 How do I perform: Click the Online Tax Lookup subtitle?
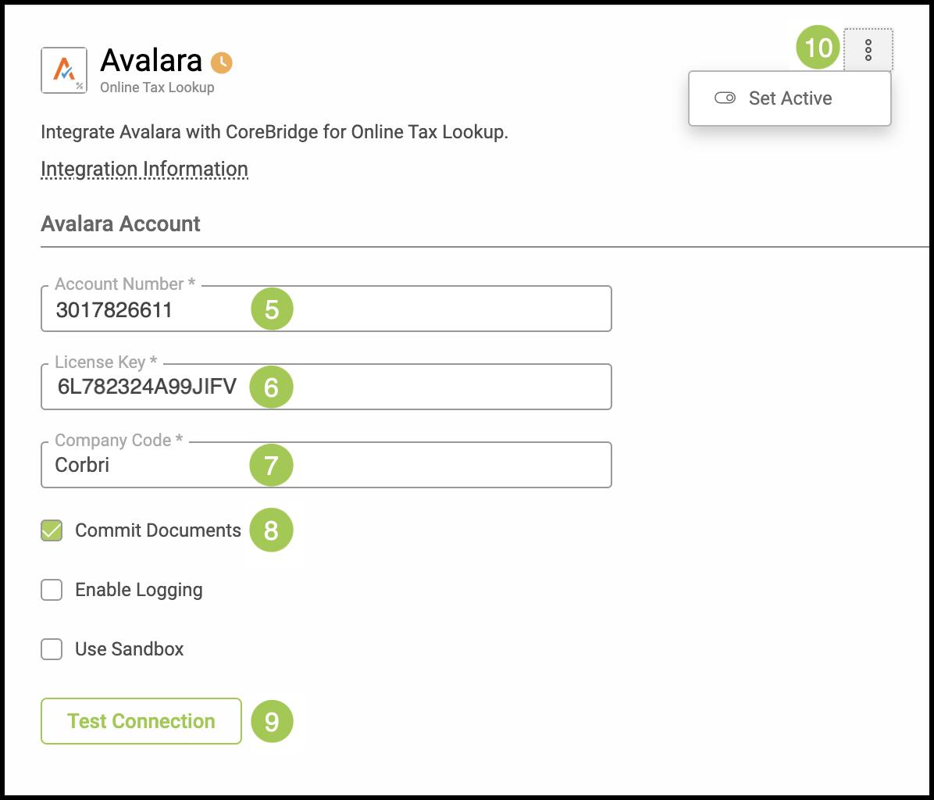coord(157,87)
